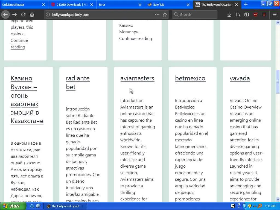This screenshot has height=210, width=280.
Task: Click the taskbar restore-windows icon with arrow
Action: (x=239, y=206)
